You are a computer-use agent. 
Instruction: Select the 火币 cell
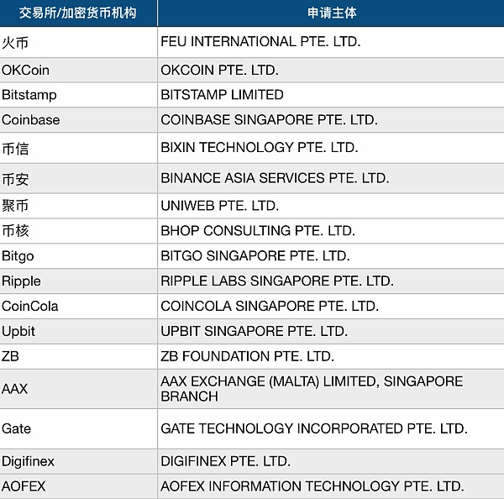[x=15, y=42]
